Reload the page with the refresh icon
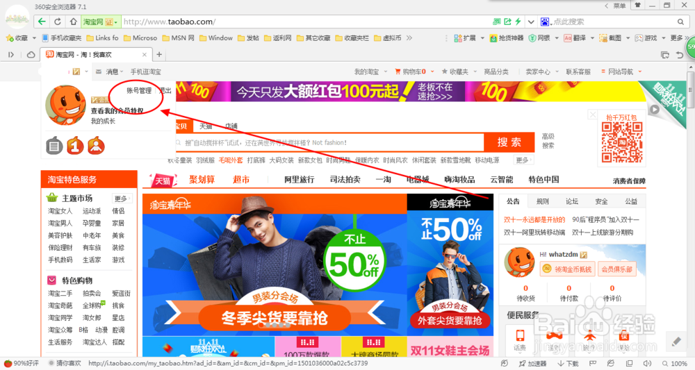The width and height of the screenshot is (695, 370). [58, 22]
